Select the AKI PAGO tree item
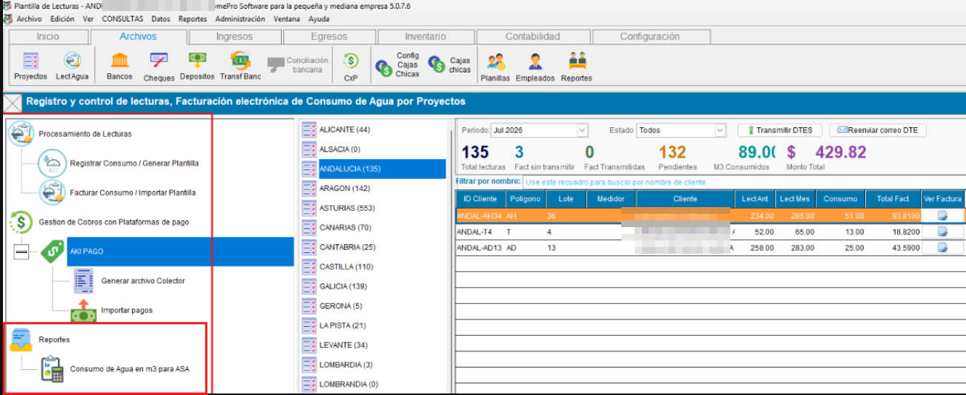The width and height of the screenshot is (966, 395). [x=180, y=251]
